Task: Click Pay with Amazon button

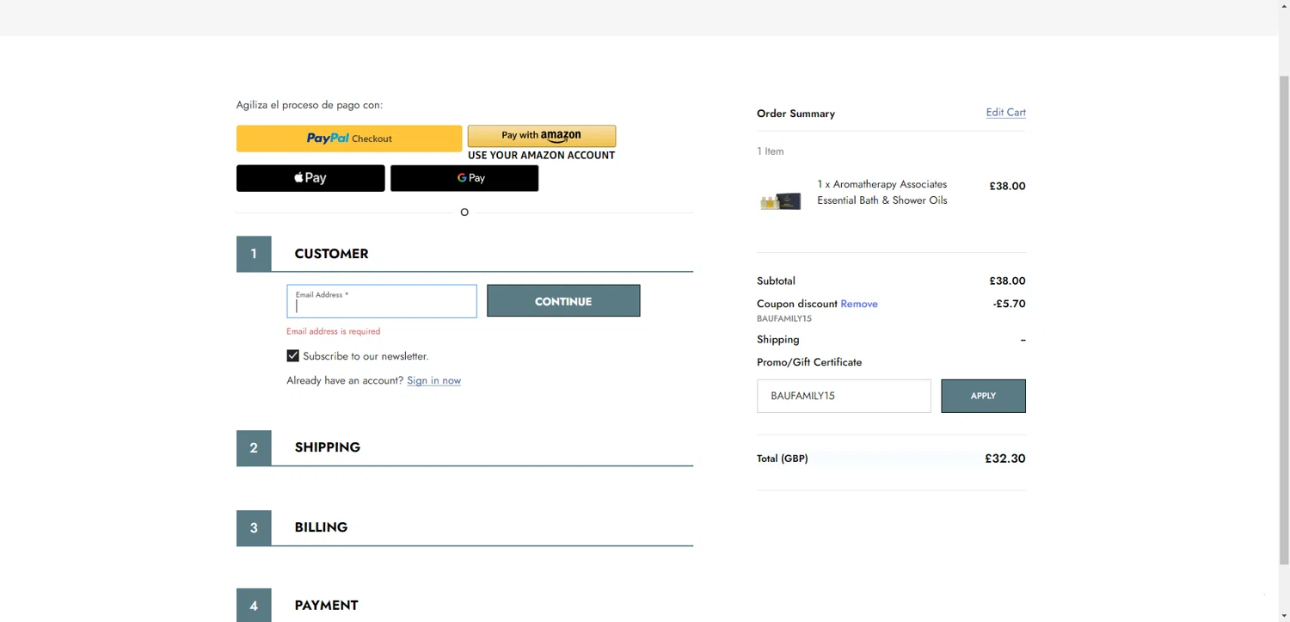Action: tap(542, 136)
